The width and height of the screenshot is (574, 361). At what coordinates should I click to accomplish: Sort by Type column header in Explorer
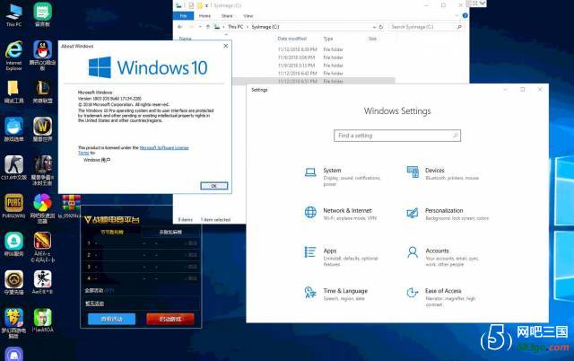[x=328, y=39]
